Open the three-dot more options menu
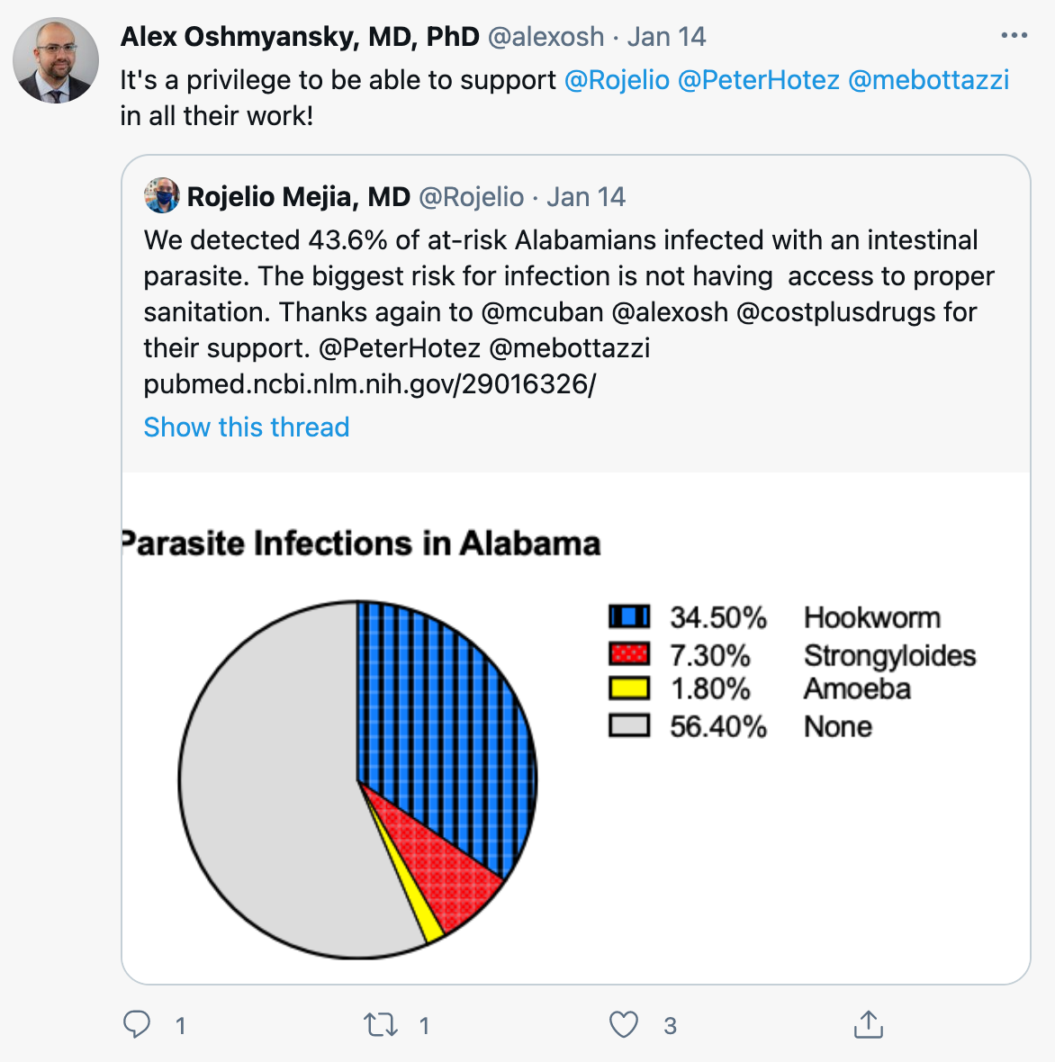This screenshot has width=1055, height=1062. [x=1014, y=36]
